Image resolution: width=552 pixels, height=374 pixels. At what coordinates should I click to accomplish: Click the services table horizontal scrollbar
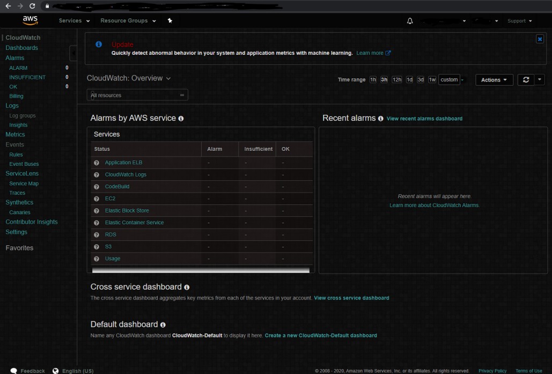(x=201, y=270)
